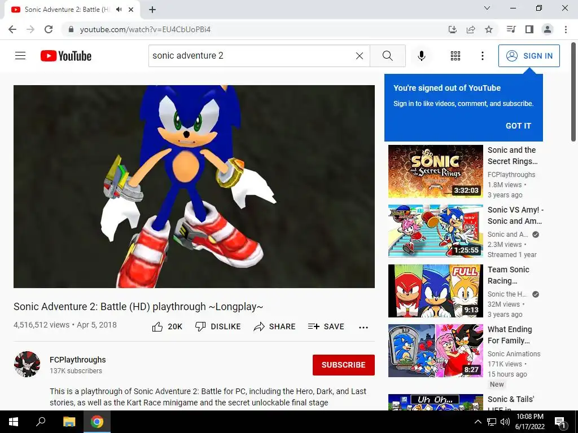Viewport: 578px width, 433px height.
Task: Bookmark this page with star icon
Action: pos(489,29)
